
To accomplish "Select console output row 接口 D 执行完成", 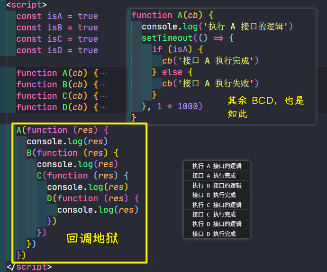I will tap(217, 234).
